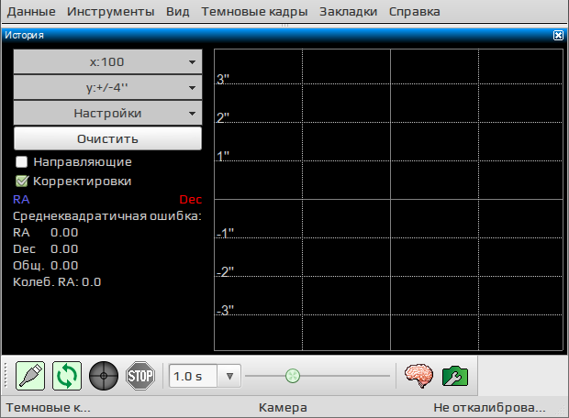Click the Не откалибрована status text
The image size is (569, 418).
[x=489, y=408]
